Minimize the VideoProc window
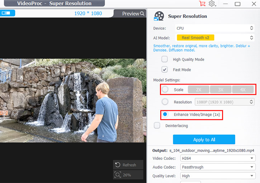Screen dimensions: 260x183 point(225,4)
